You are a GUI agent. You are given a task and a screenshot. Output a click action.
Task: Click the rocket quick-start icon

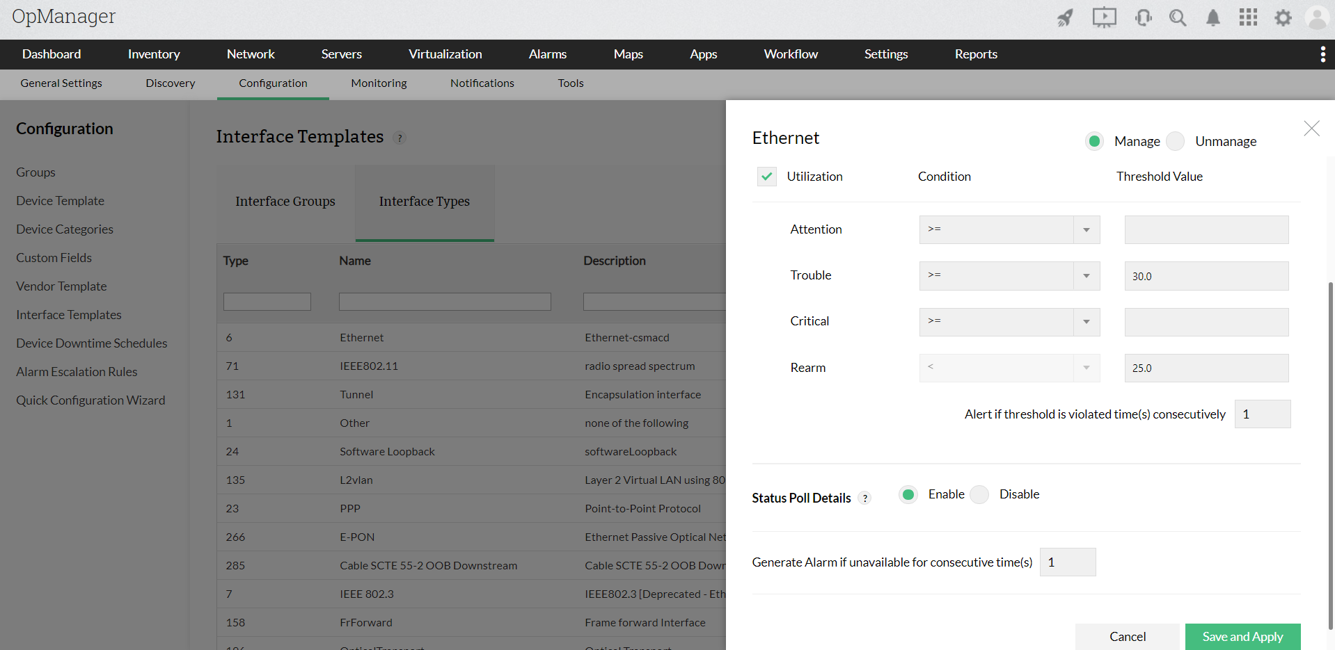[1064, 19]
